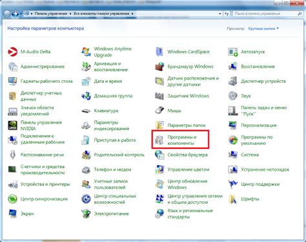Screen dimensions: 306x242
Task: Expand arrow after Все элементы панели управления
Action: pos(132,14)
